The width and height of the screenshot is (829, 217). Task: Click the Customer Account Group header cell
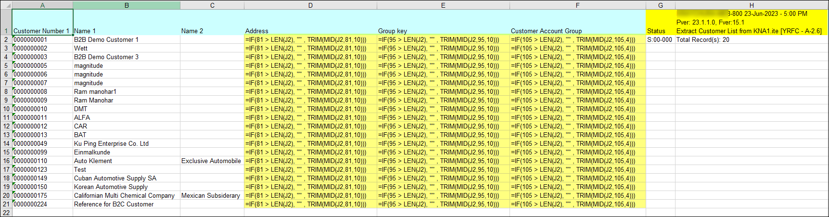[577, 22]
